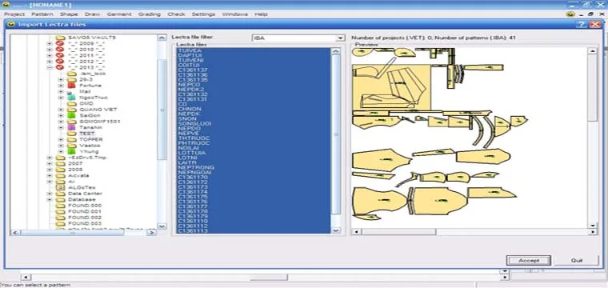Image resolution: width=608 pixels, height=288 pixels.
Task: Open the Check menu
Action: (176, 14)
